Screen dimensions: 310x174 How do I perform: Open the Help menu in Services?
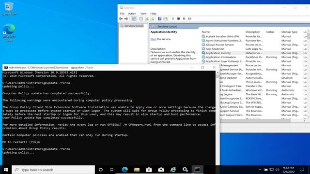[153, 14]
